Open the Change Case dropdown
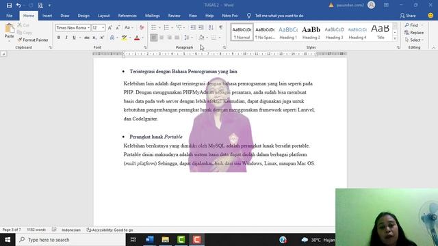The image size is (438, 246). coord(129,27)
